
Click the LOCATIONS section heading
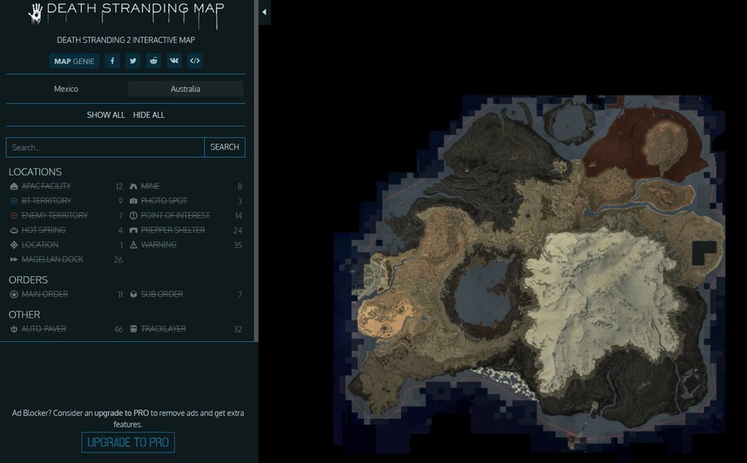click(x=35, y=172)
